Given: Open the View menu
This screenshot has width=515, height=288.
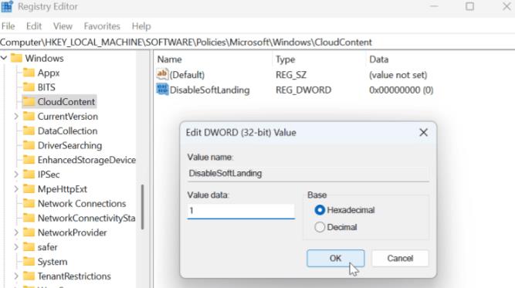Looking at the screenshot, I should pyautogui.click(x=63, y=26).
